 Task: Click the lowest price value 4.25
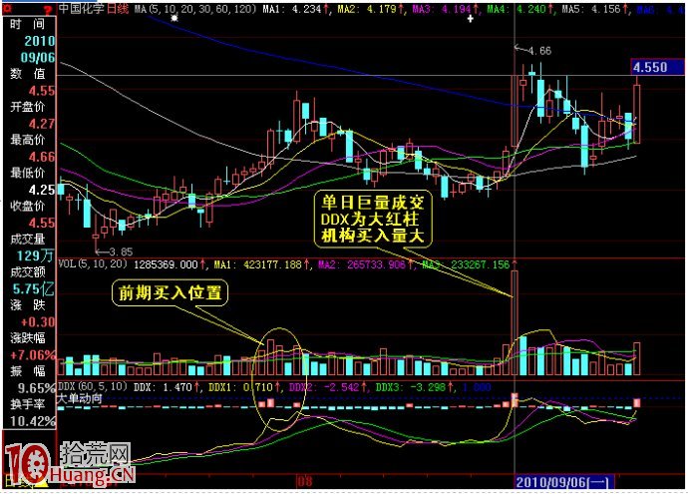click(42, 191)
